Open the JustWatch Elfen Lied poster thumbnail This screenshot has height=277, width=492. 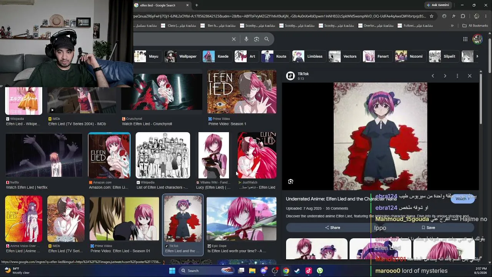tap(257, 155)
